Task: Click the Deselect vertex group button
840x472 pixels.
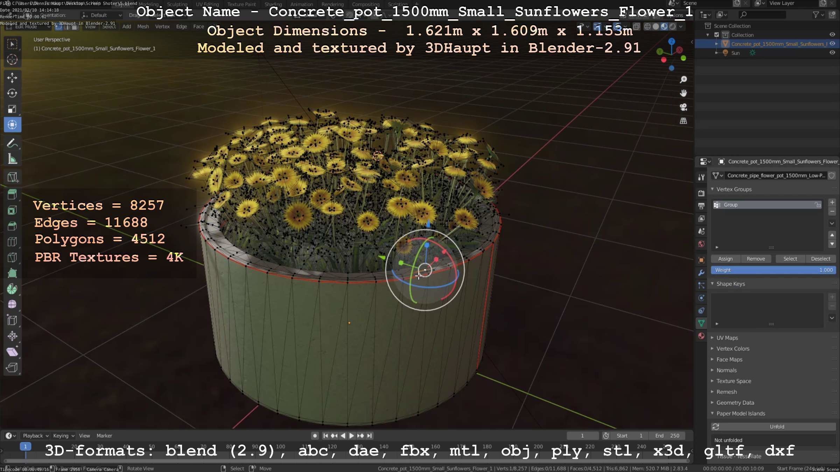Action: (x=821, y=259)
